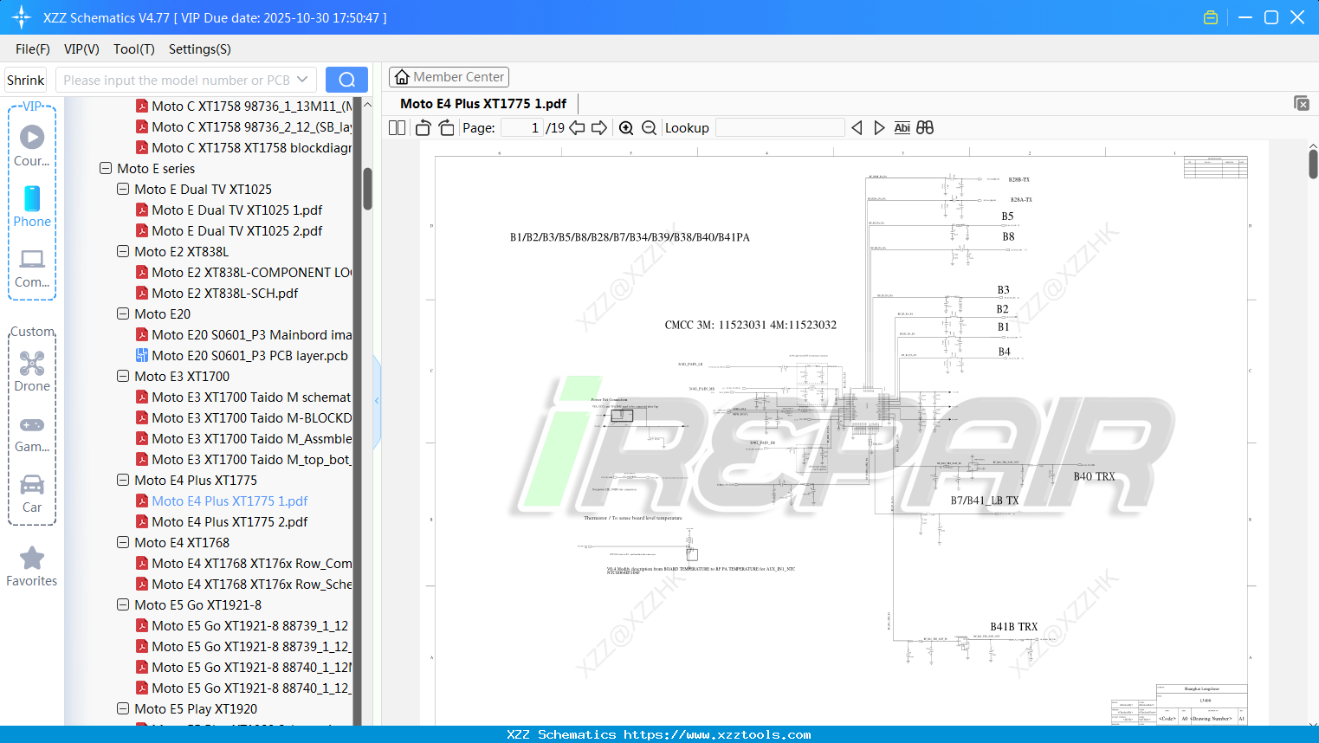Open the VIP(V) menu

point(81,49)
